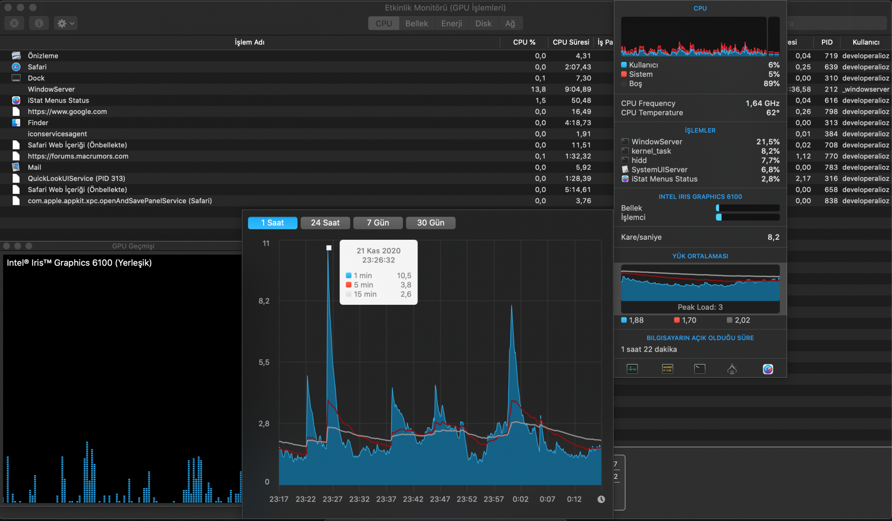Sort by the İşlem Adı column header
This screenshot has width=892, height=521.
point(249,42)
